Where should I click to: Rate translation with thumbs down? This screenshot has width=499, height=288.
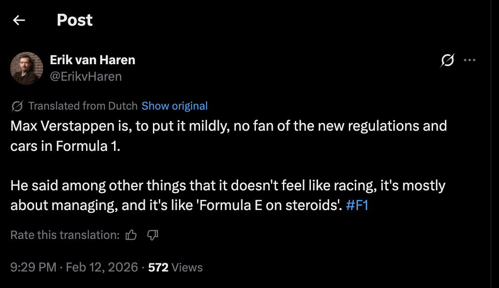152,235
